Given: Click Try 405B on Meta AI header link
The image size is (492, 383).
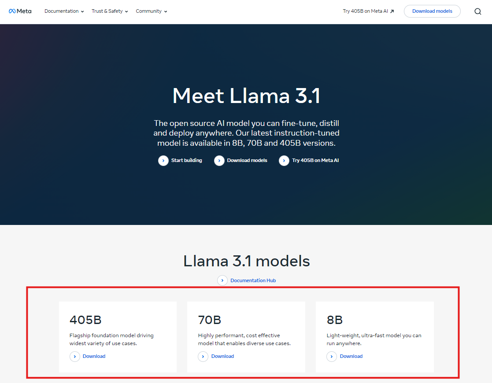Looking at the screenshot, I should point(368,11).
